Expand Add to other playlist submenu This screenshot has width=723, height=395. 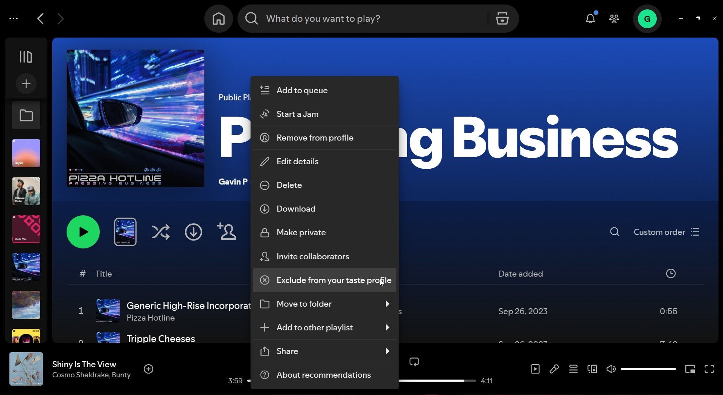[x=324, y=327]
